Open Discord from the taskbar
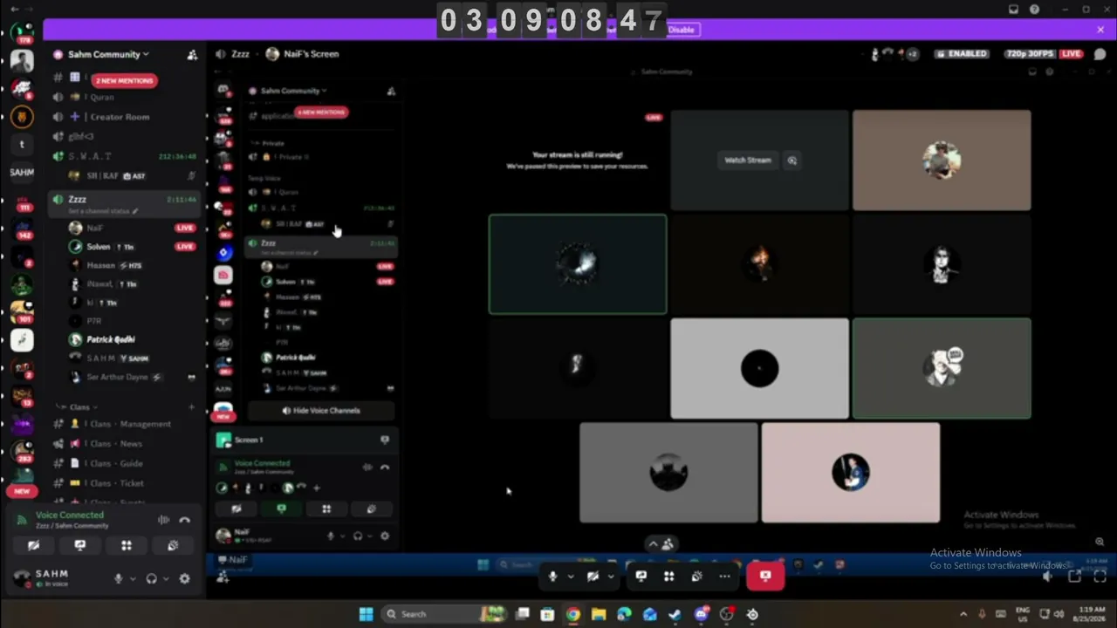This screenshot has height=628, width=1117. 701,614
